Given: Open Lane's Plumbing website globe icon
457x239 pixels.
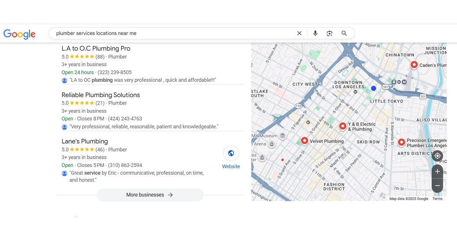Looking at the screenshot, I should pyautogui.click(x=231, y=153).
